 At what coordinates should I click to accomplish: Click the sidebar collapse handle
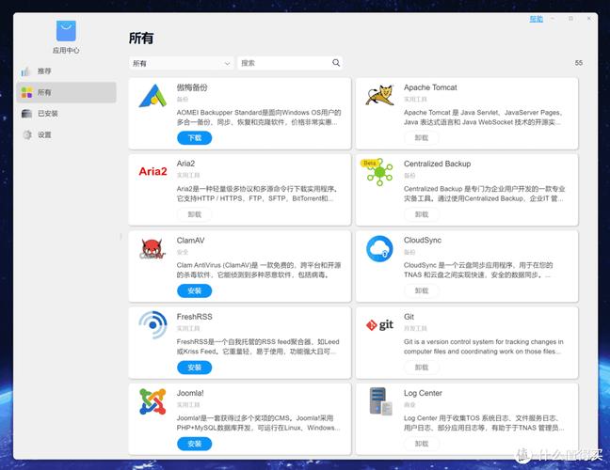point(120,236)
